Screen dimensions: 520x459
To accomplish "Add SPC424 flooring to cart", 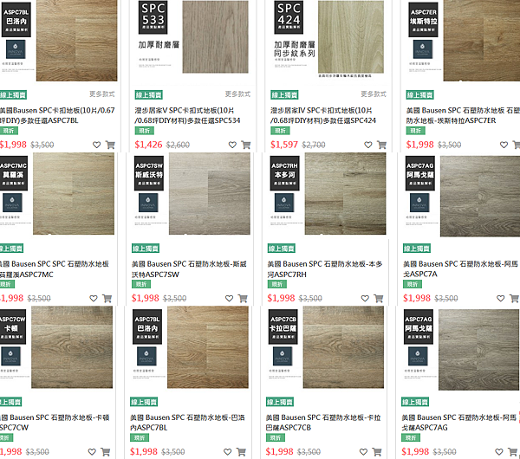I will pos(381,145).
